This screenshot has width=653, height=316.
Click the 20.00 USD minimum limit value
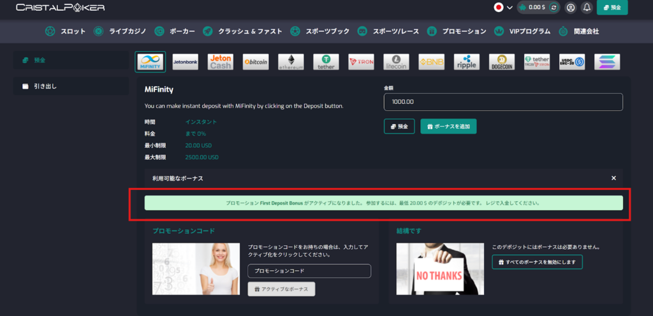click(200, 145)
